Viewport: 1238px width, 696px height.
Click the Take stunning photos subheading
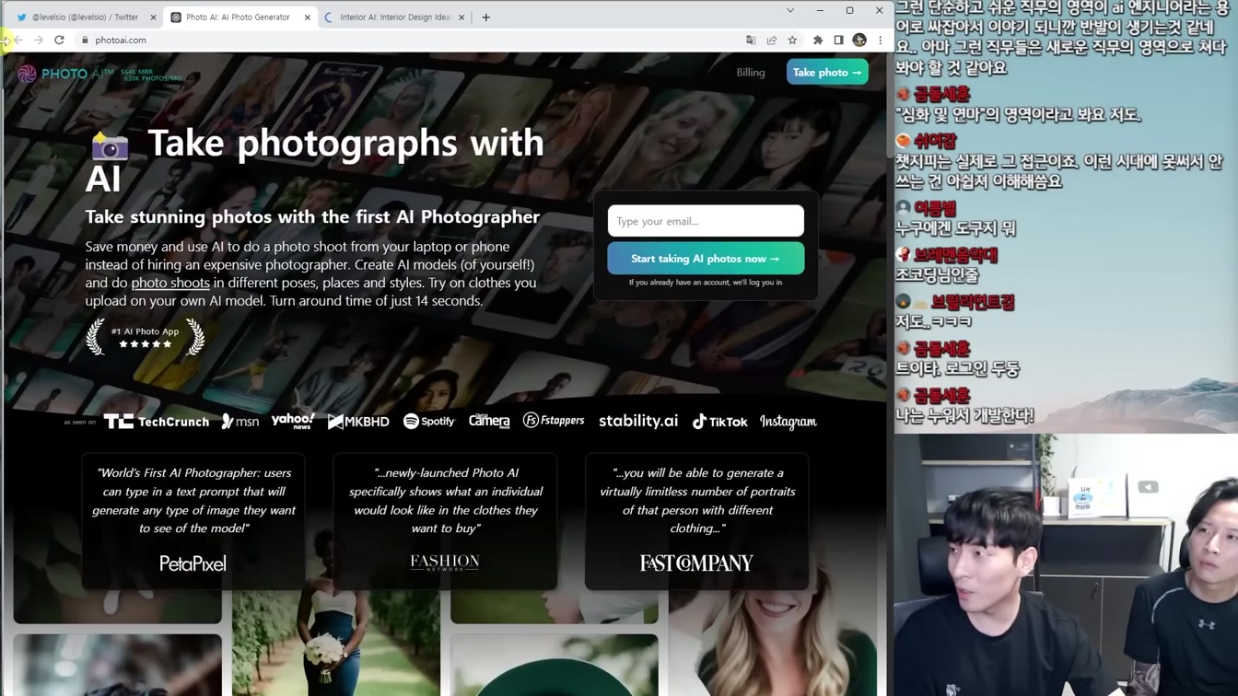pos(312,217)
